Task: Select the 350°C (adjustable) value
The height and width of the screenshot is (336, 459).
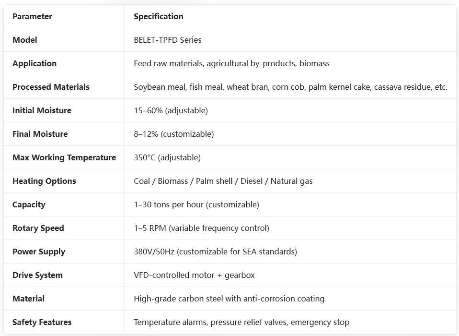Action: [167, 158]
